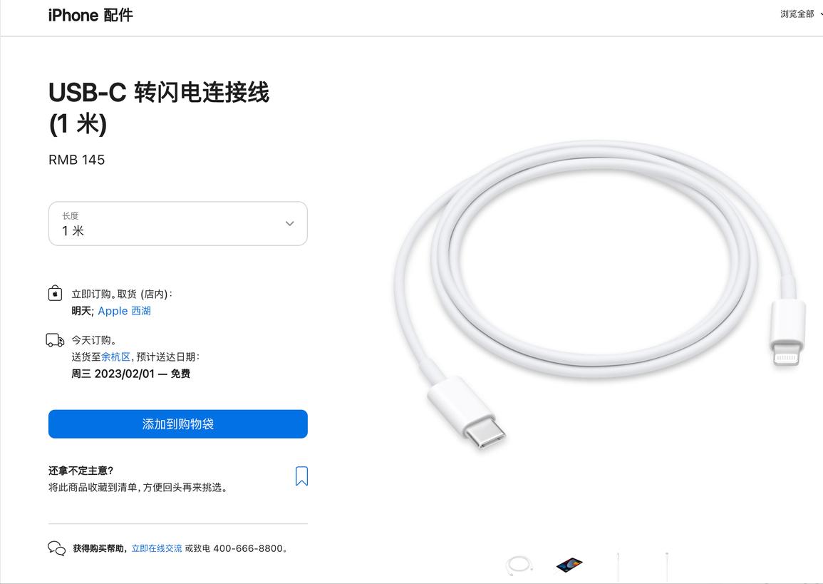The height and width of the screenshot is (584, 823).
Task: Open the Apple 西湖 store link
Action: pos(125,311)
